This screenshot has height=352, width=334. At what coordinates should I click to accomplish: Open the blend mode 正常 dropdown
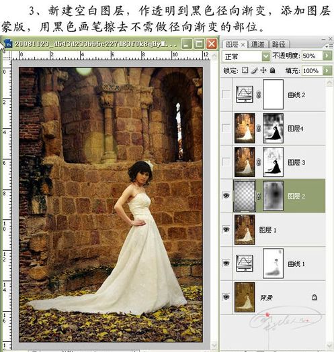coord(247,56)
